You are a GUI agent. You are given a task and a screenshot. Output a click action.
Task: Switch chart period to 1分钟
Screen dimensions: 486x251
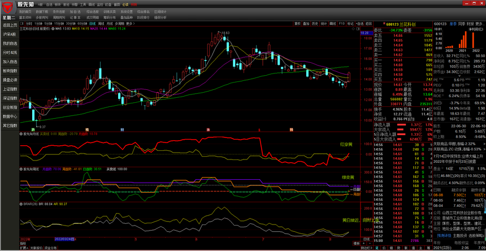(x=38, y=24)
